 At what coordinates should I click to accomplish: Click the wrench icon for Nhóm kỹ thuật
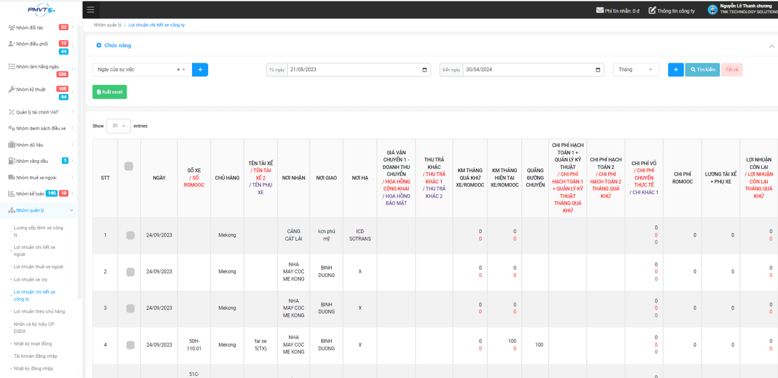(x=11, y=89)
